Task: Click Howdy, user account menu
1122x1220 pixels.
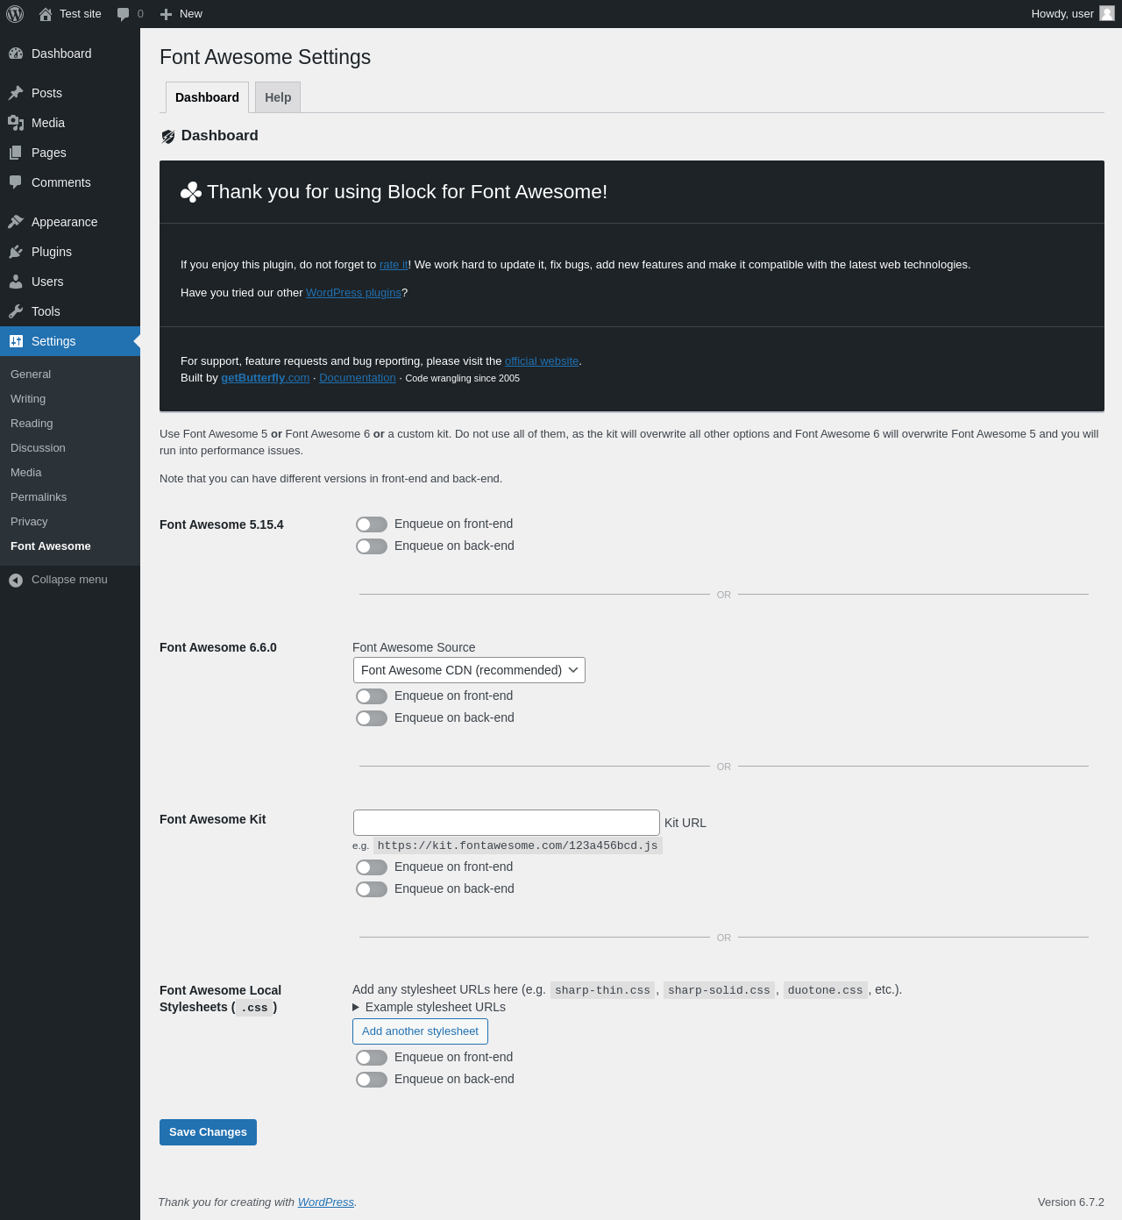Action: (x=1072, y=14)
